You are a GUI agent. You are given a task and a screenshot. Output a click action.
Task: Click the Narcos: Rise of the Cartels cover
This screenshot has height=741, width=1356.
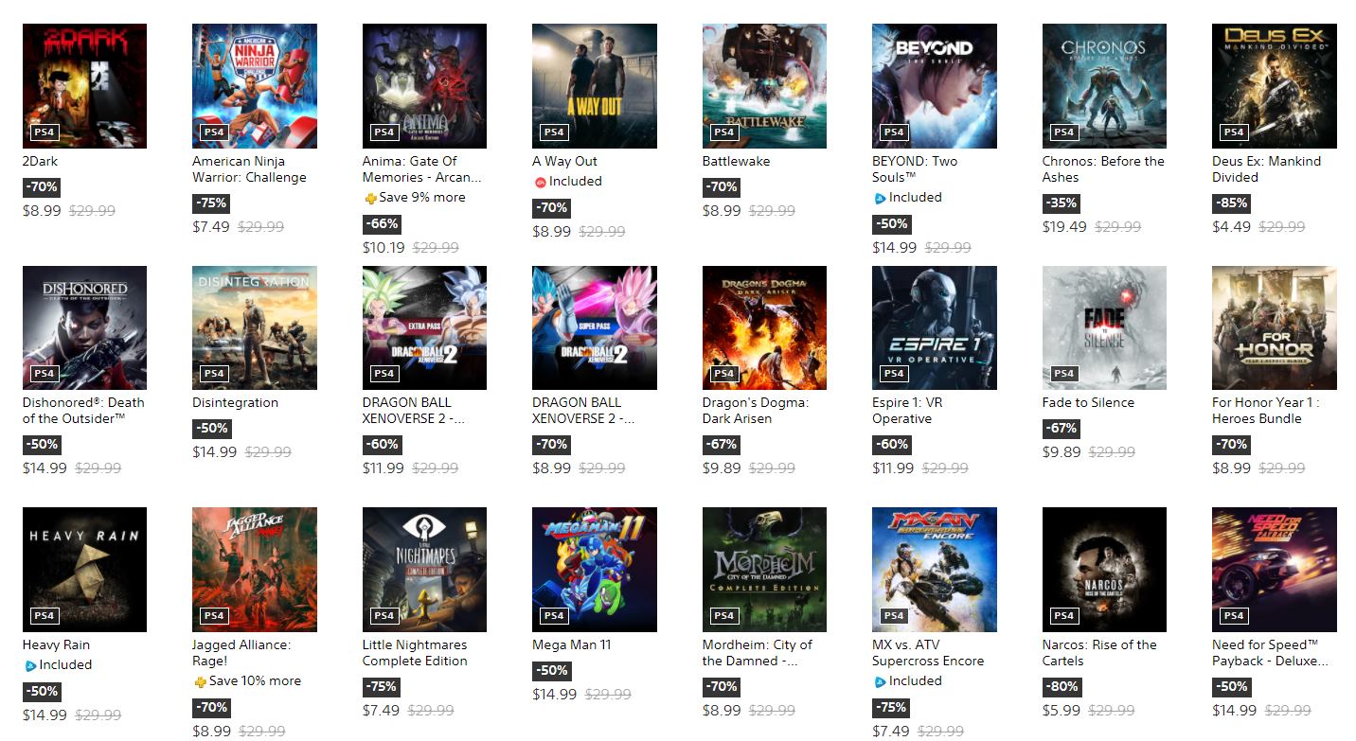1104,570
